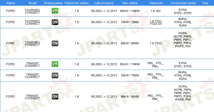Screen dimensions: 214x112
Task: Select FORD in the Transit Connect 55kW row
Action: pyautogui.click(x=10, y=75)
